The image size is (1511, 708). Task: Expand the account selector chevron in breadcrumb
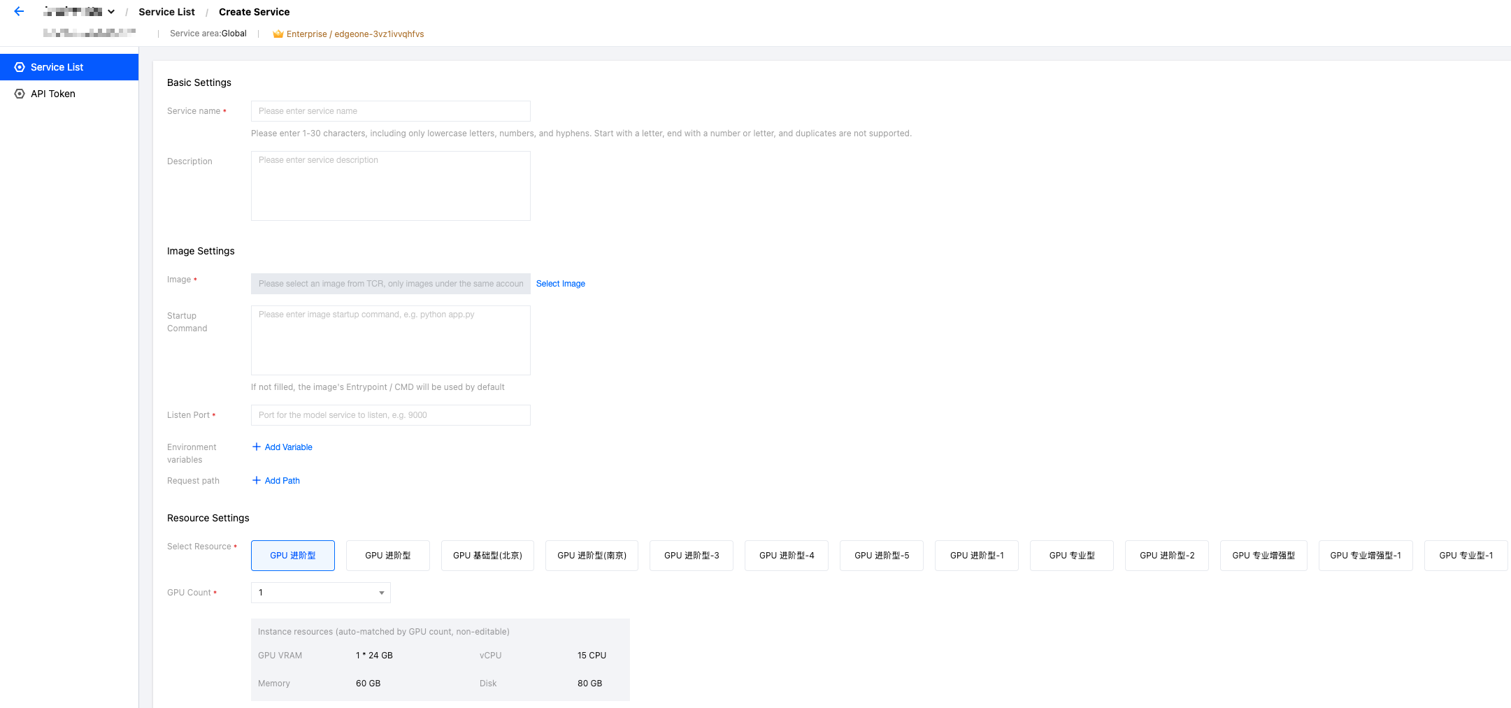[x=111, y=12]
